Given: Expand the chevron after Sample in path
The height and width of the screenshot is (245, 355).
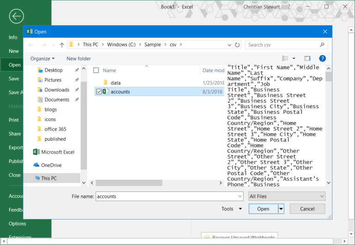Looking at the screenshot, I should pyautogui.click(x=165, y=44).
